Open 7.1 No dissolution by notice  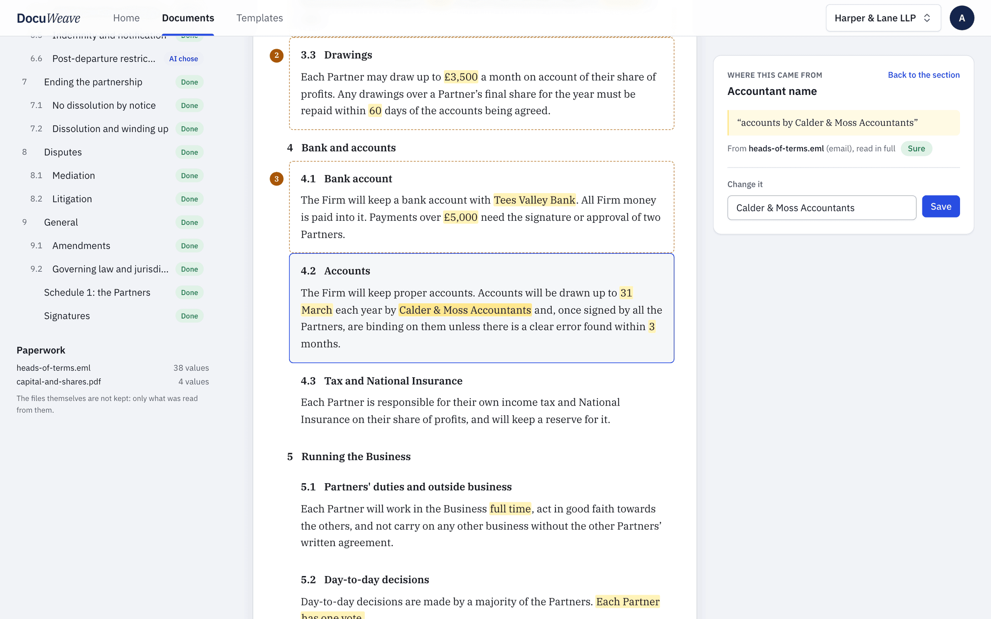point(112,105)
